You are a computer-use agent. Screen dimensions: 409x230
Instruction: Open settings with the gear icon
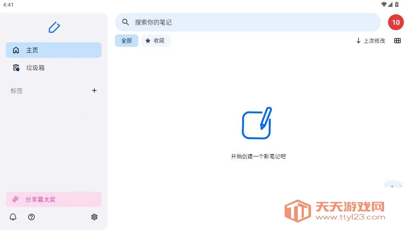point(94,217)
